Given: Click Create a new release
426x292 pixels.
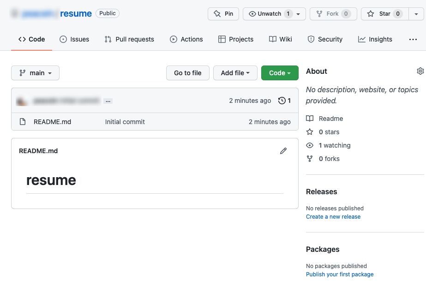Looking at the screenshot, I should (333, 217).
